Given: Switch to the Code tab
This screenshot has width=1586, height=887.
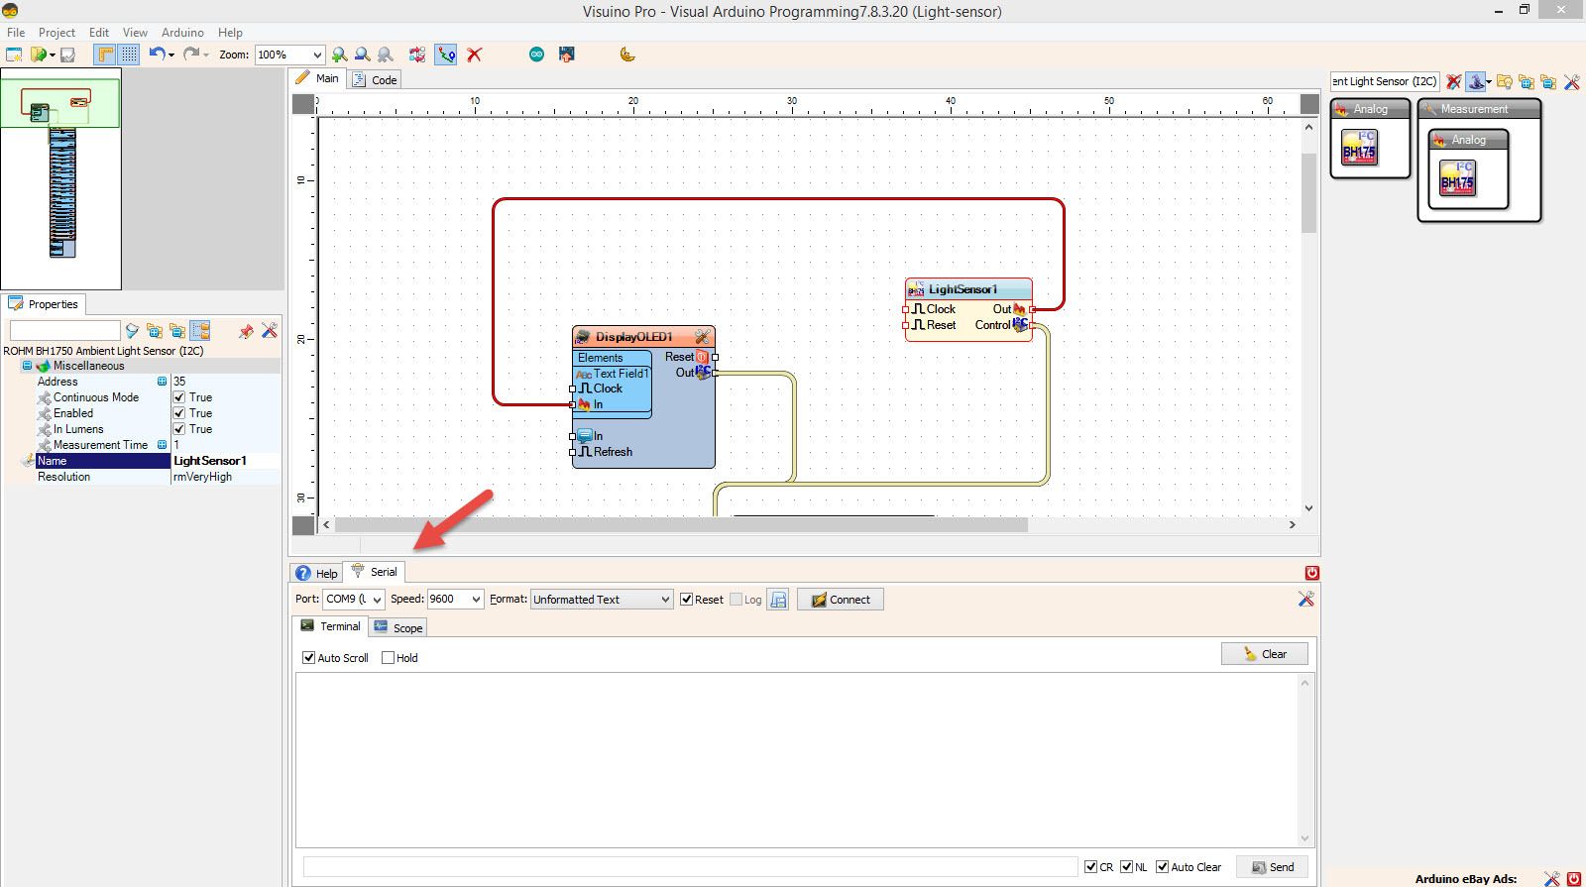Looking at the screenshot, I should 375,80.
